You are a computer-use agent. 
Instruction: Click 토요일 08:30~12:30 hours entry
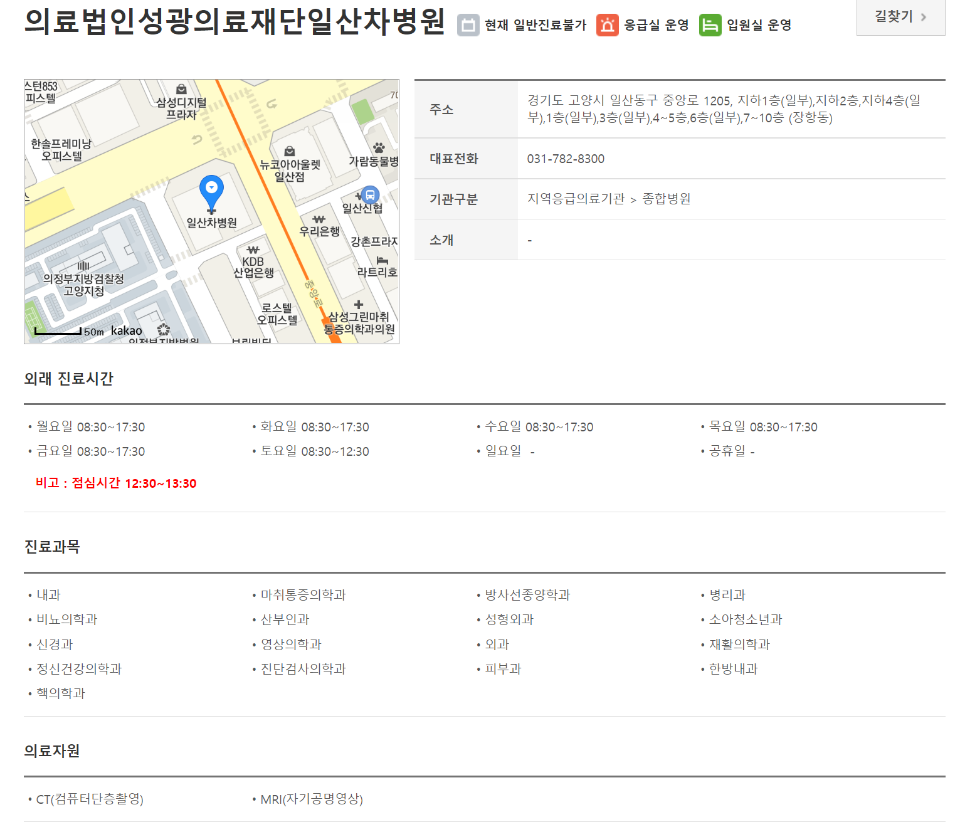click(315, 451)
